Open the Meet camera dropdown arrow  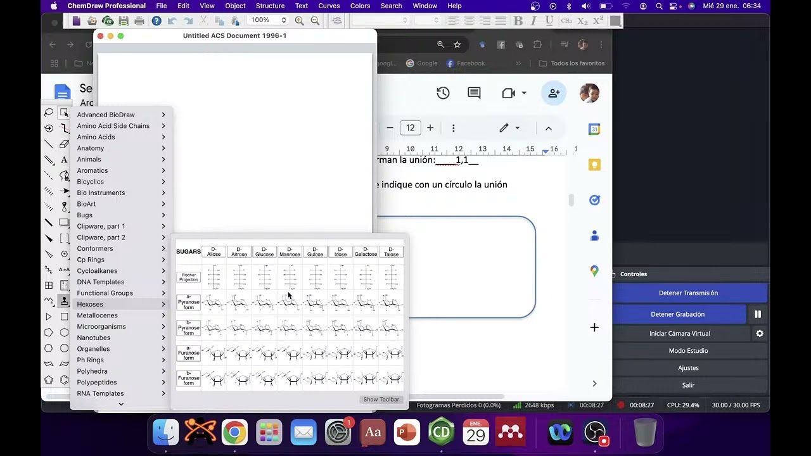(523, 93)
